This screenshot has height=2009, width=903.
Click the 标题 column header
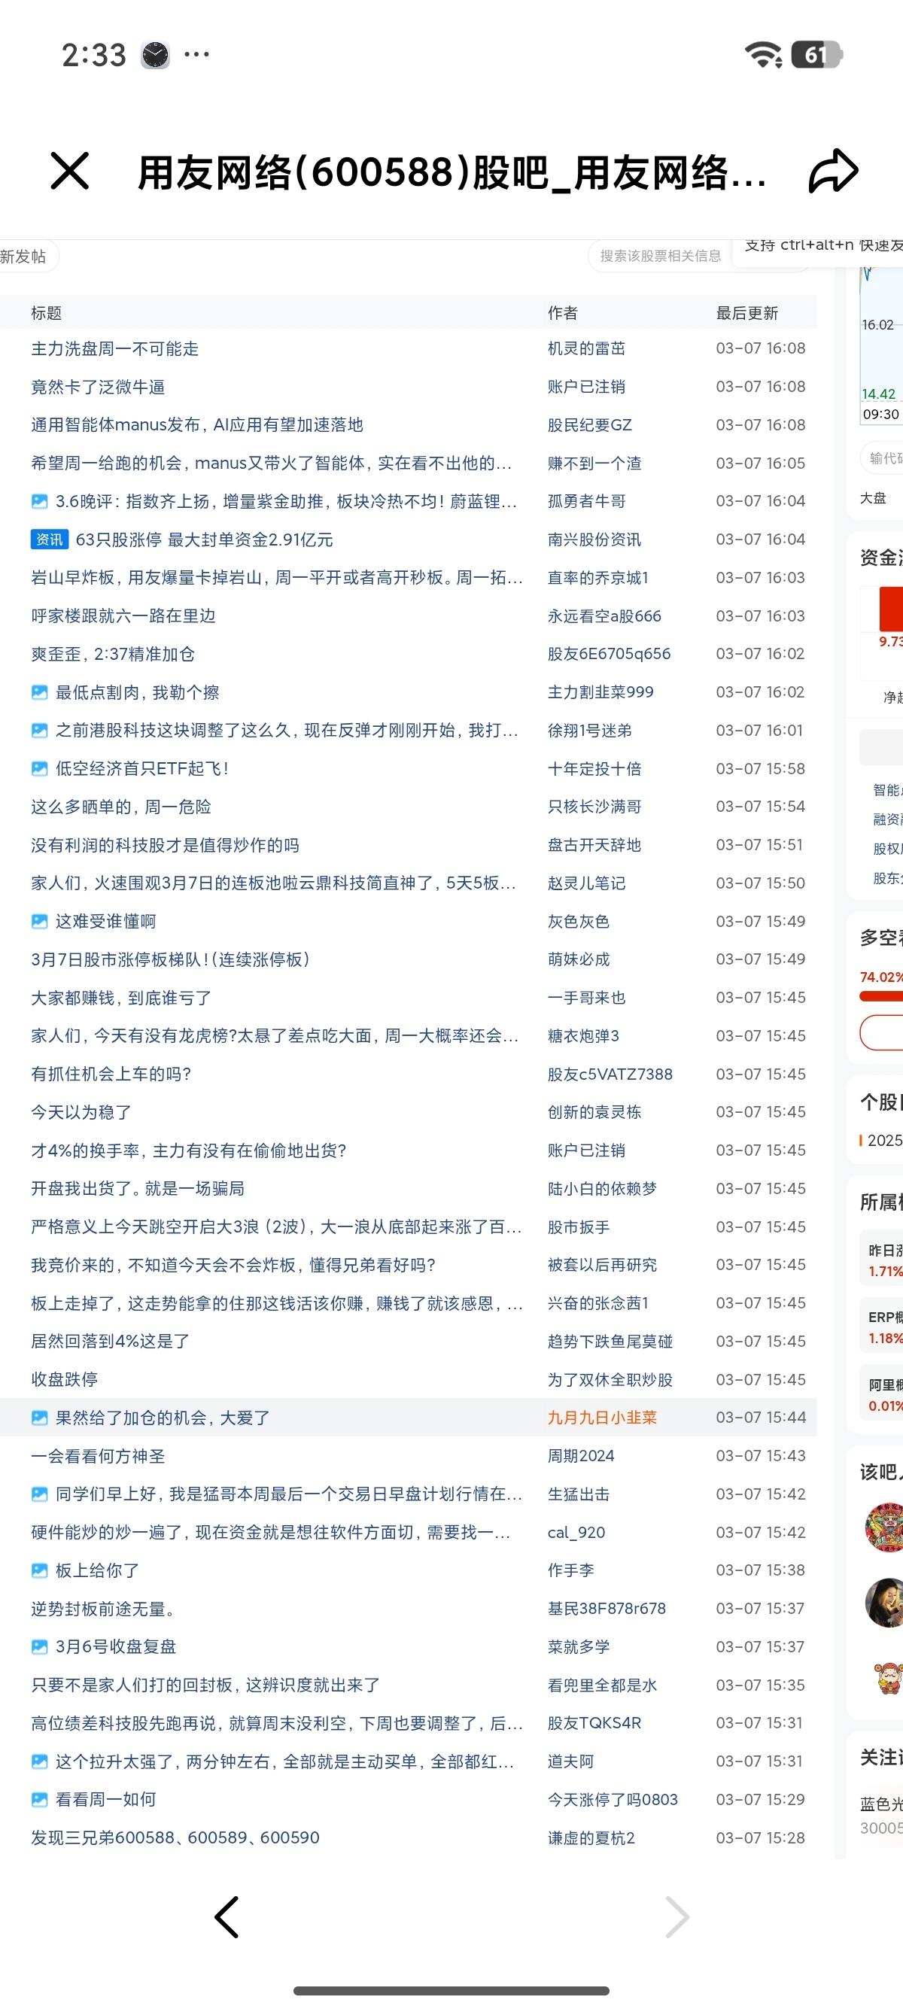(46, 314)
